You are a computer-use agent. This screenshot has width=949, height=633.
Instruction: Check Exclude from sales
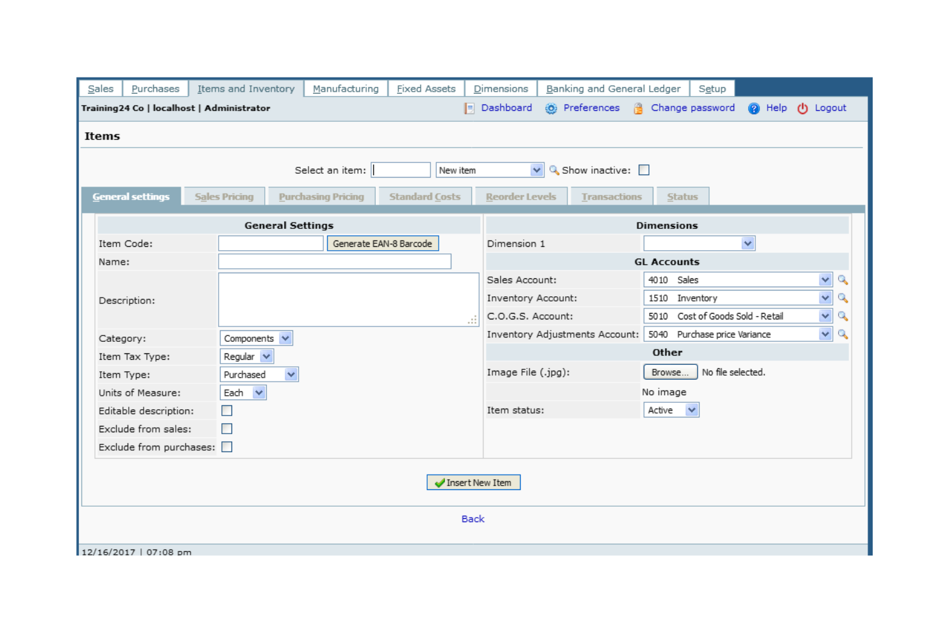coord(226,428)
